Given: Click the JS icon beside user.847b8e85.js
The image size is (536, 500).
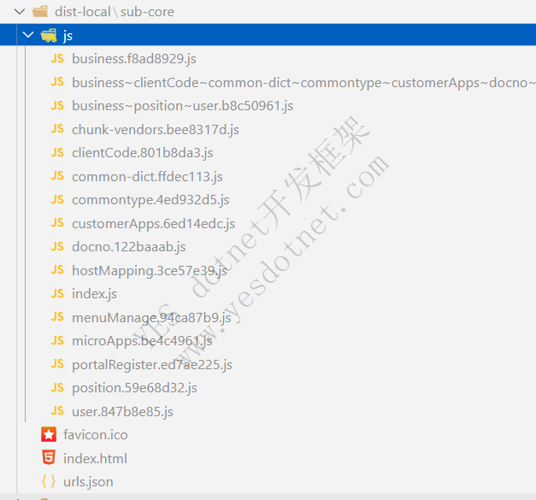Looking at the screenshot, I should [x=57, y=411].
